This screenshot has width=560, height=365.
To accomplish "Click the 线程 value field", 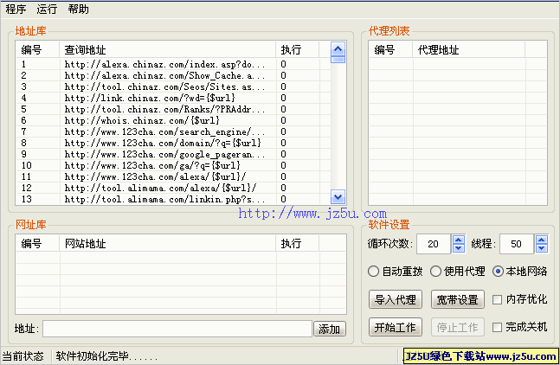I will [517, 244].
